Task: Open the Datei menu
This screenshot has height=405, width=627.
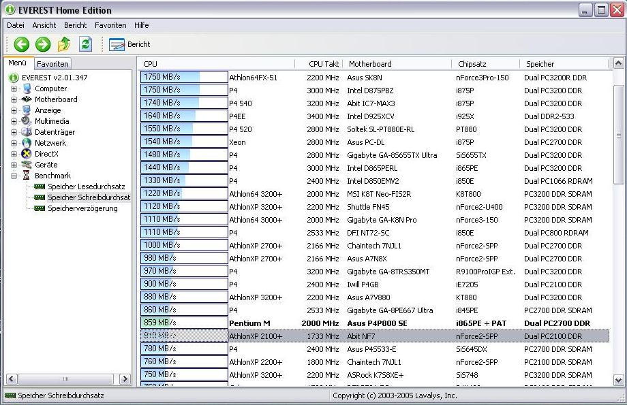Action: (16, 25)
